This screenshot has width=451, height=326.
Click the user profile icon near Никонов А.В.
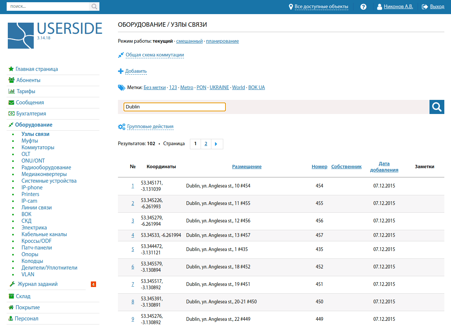click(x=379, y=6)
